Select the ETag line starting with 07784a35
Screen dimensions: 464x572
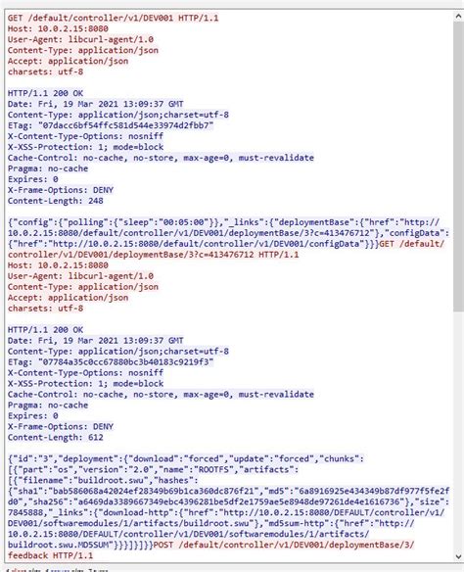point(111,361)
